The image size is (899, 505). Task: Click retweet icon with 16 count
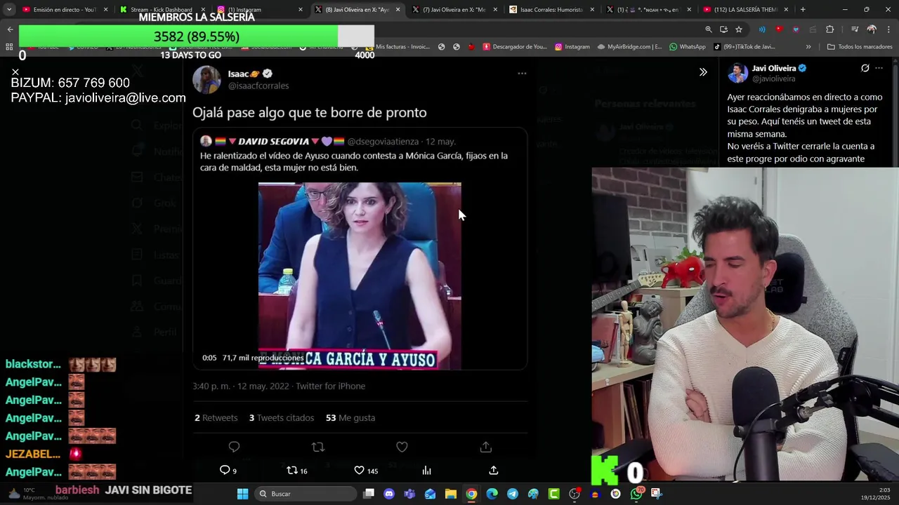pos(297,471)
